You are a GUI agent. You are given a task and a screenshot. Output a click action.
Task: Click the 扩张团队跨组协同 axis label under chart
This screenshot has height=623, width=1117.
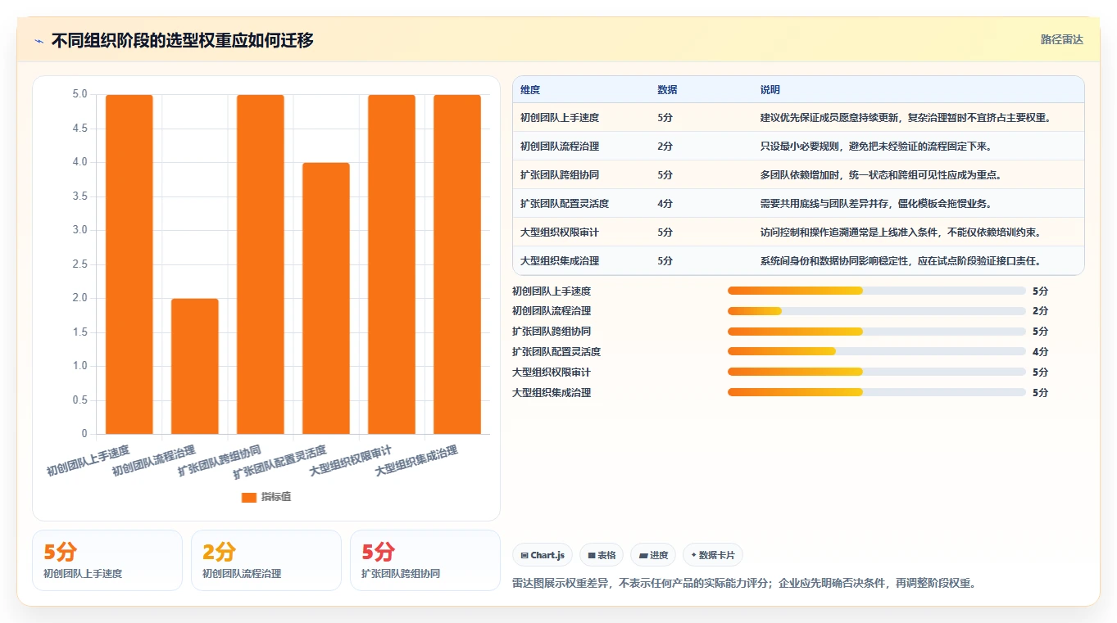click(x=219, y=460)
